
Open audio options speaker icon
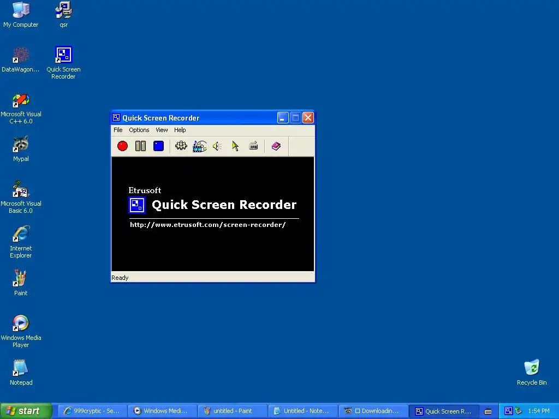point(217,146)
